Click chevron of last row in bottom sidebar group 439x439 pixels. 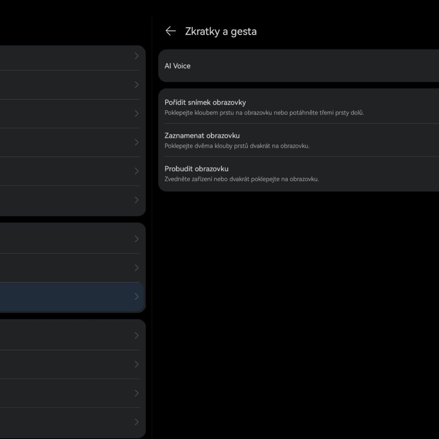click(137, 422)
